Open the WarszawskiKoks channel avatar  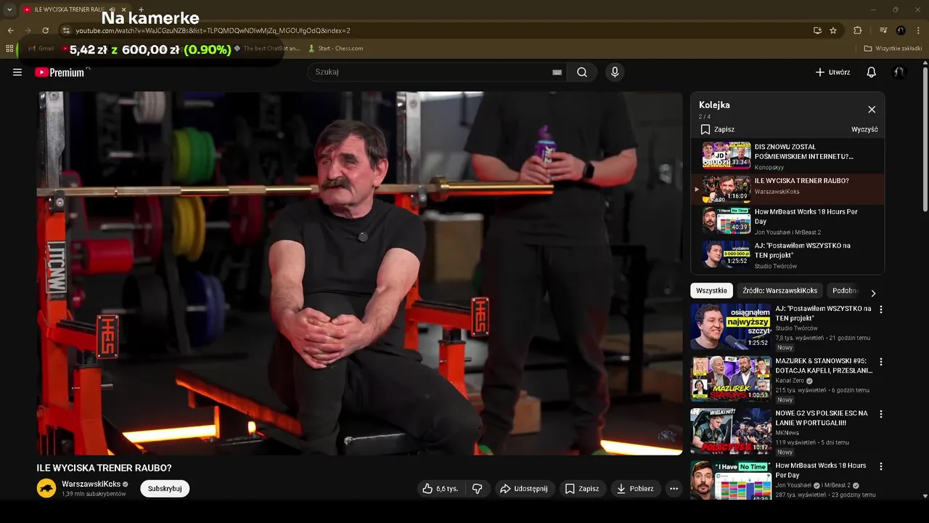click(46, 488)
